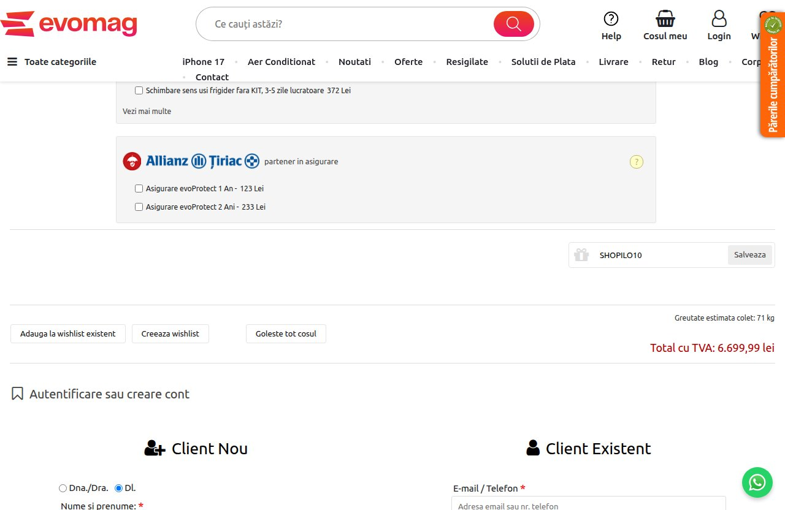Image resolution: width=785 pixels, height=510 pixels.
Task: Select the Dna./Dra. radio button
Action: 63,489
